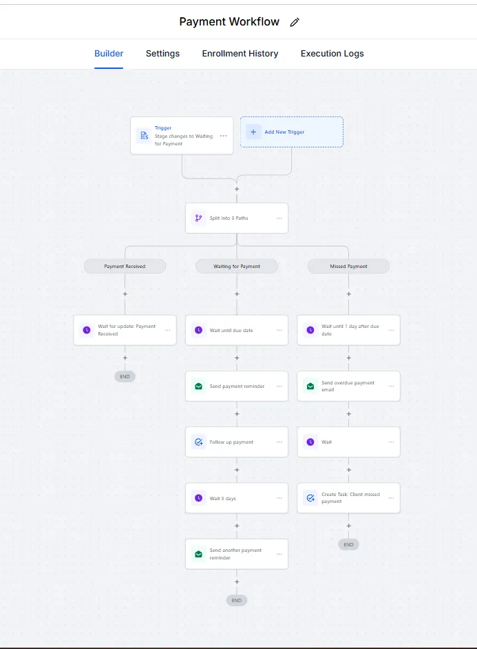Click the task icon on Follow up payment

point(198,442)
